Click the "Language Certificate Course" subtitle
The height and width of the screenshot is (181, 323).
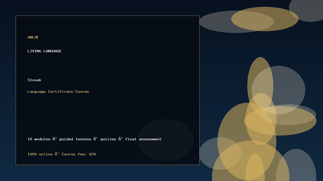coord(58,92)
